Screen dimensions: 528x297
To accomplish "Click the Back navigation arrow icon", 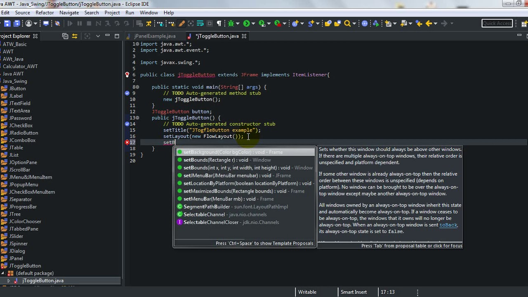I will pos(429,24).
